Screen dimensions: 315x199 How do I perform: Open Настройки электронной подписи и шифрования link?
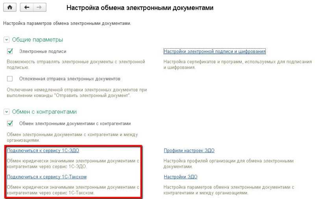point(215,51)
